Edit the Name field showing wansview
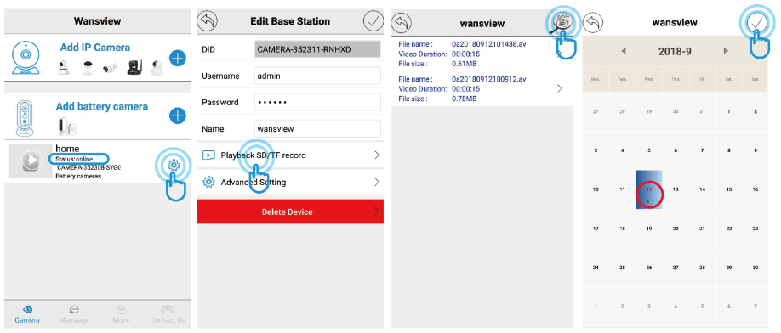781x333 pixels. tap(317, 128)
